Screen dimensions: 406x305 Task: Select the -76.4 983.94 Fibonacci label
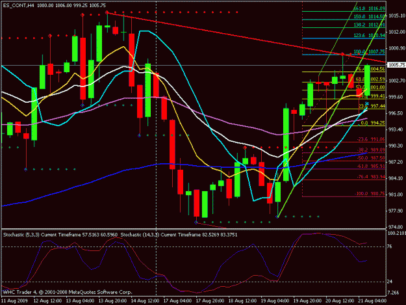pos(371,177)
